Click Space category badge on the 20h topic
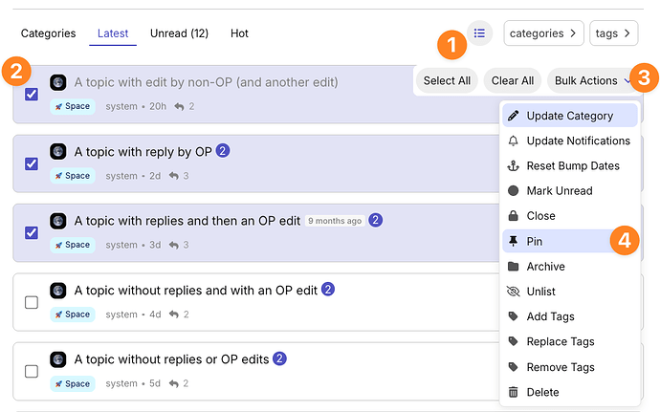Image resolution: width=660 pixels, height=412 pixels. pyautogui.click(x=73, y=106)
